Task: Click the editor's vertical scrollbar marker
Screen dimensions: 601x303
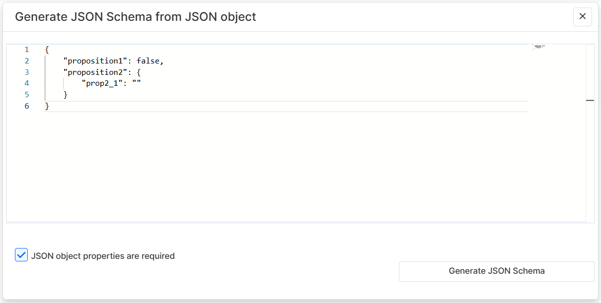Action: coord(590,100)
